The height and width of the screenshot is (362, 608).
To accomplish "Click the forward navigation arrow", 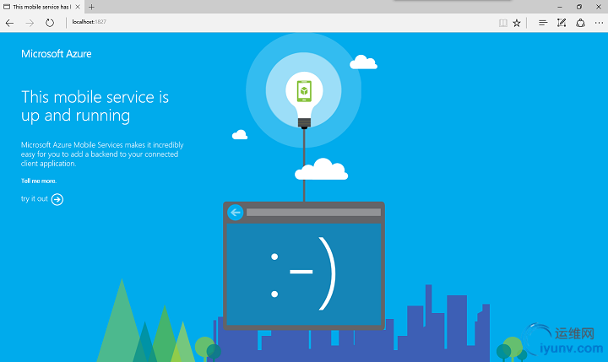I will 30,24.
